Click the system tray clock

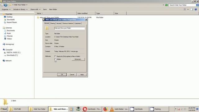coord(192,109)
